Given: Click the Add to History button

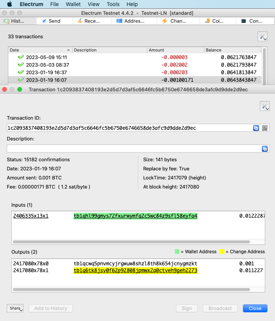Looking at the screenshot, I should pos(51,308).
